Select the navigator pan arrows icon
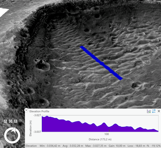The image size is (161, 148). pyautogui.click(x=10, y=121)
